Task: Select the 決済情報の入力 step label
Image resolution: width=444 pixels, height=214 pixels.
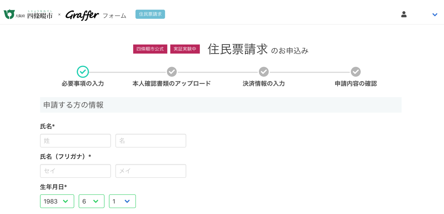Action: [x=264, y=84]
